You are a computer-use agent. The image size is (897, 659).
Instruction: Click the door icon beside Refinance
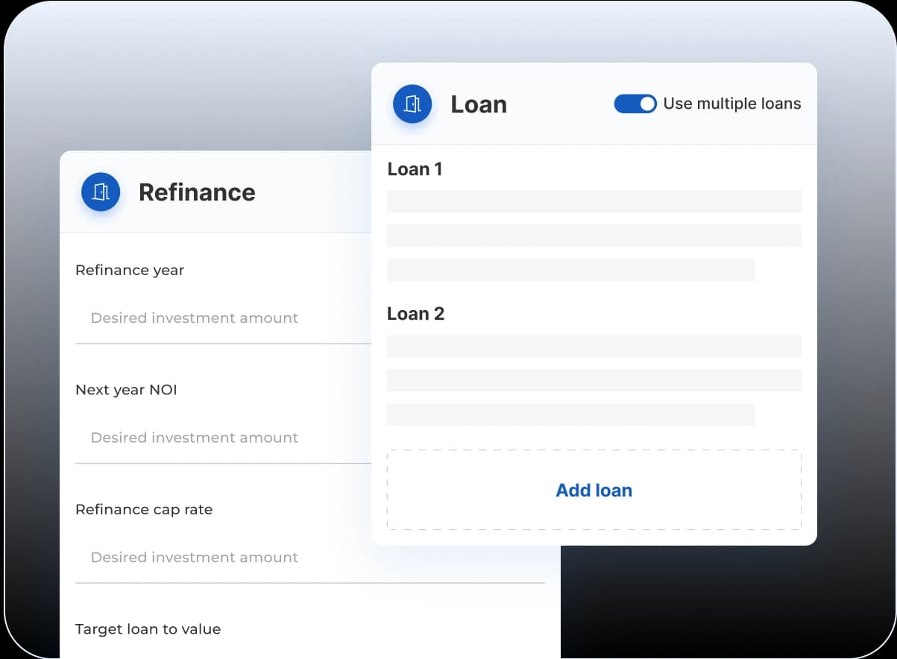[101, 192]
